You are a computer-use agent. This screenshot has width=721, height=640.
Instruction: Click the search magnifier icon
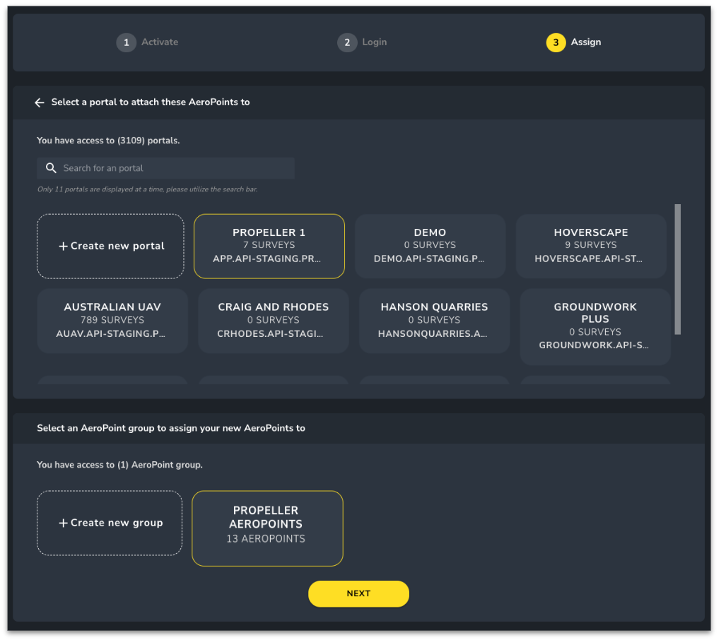(50, 167)
